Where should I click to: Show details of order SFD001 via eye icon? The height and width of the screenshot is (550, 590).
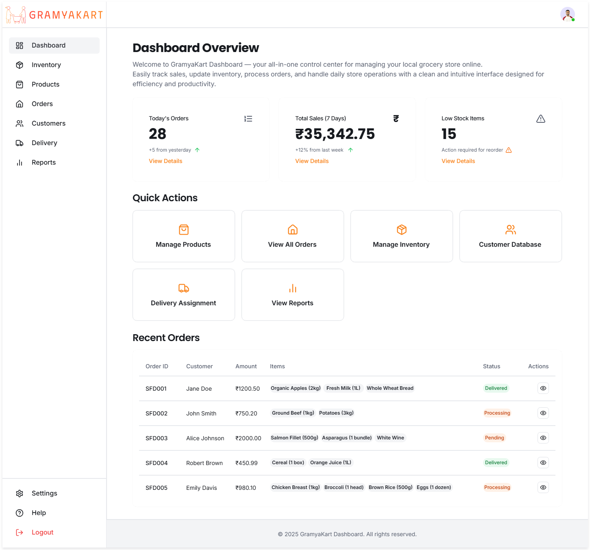(543, 388)
